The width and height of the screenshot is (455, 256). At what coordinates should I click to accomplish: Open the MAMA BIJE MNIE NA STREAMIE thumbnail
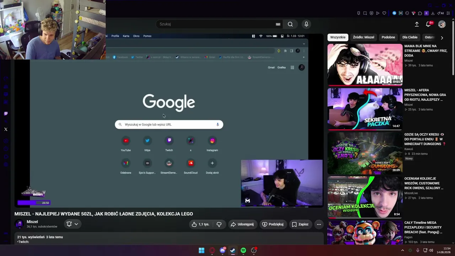365,65
